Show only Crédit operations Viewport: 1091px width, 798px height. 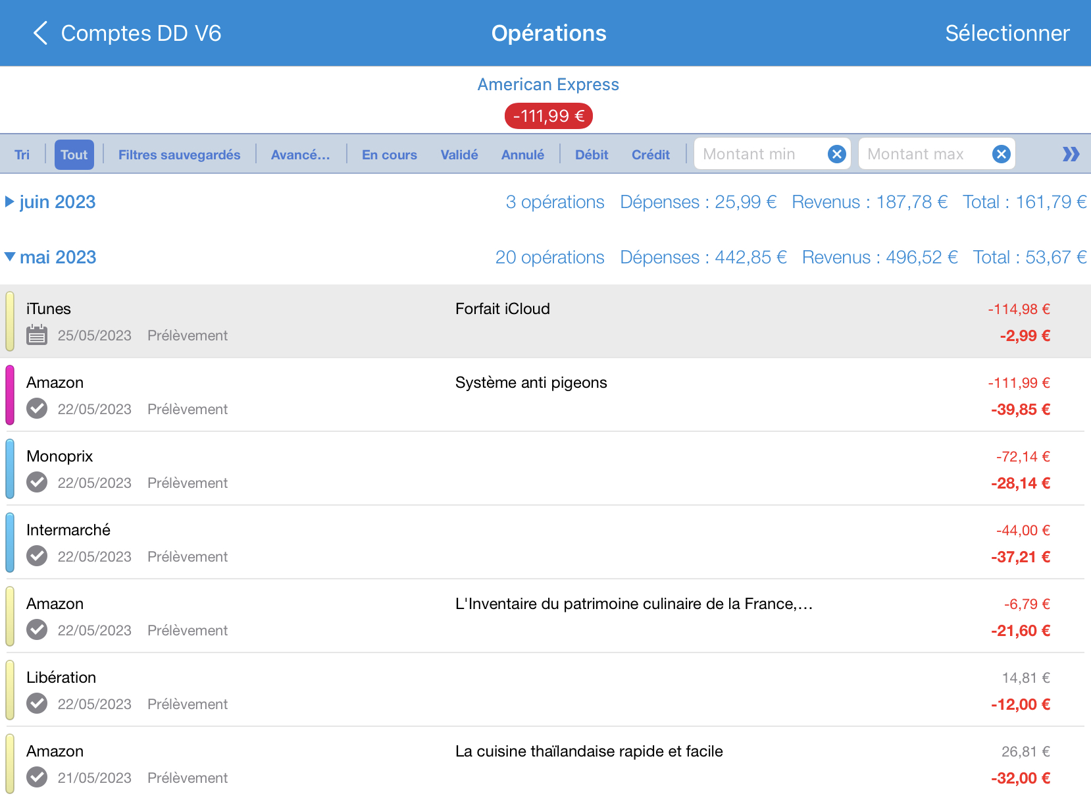[x=651, y=155]
